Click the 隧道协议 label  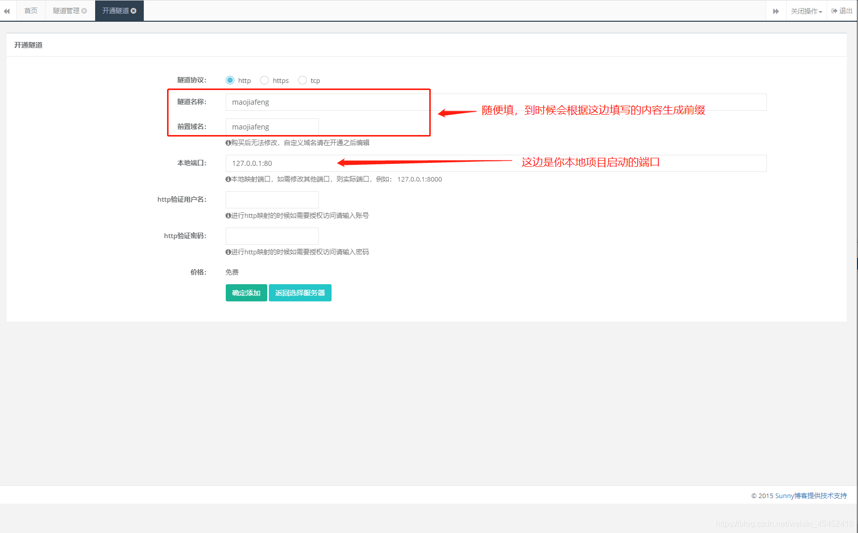pyautogui.click(x=192, y=80)
